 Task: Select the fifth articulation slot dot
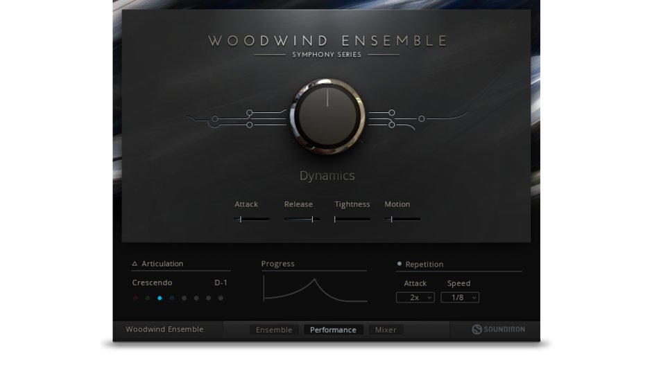184,299
